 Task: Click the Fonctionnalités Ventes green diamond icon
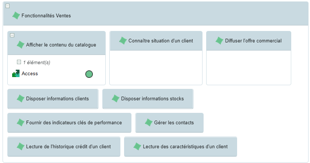tap(16, 15)
